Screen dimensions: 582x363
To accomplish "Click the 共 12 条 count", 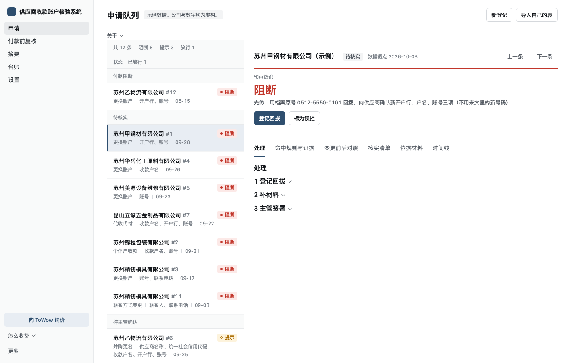I will pos(122,48).
